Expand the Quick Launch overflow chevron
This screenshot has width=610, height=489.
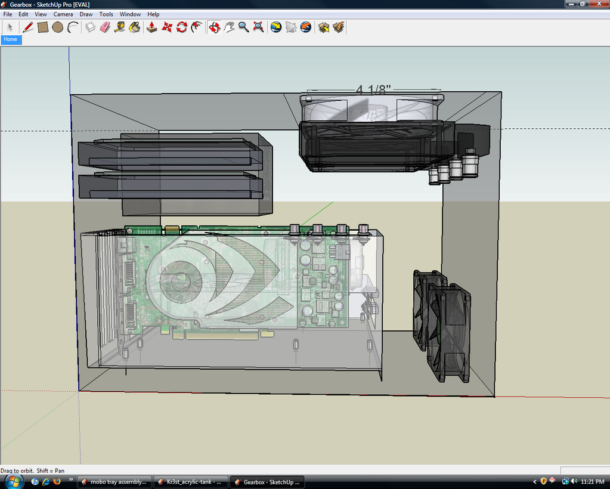(71, 479)
